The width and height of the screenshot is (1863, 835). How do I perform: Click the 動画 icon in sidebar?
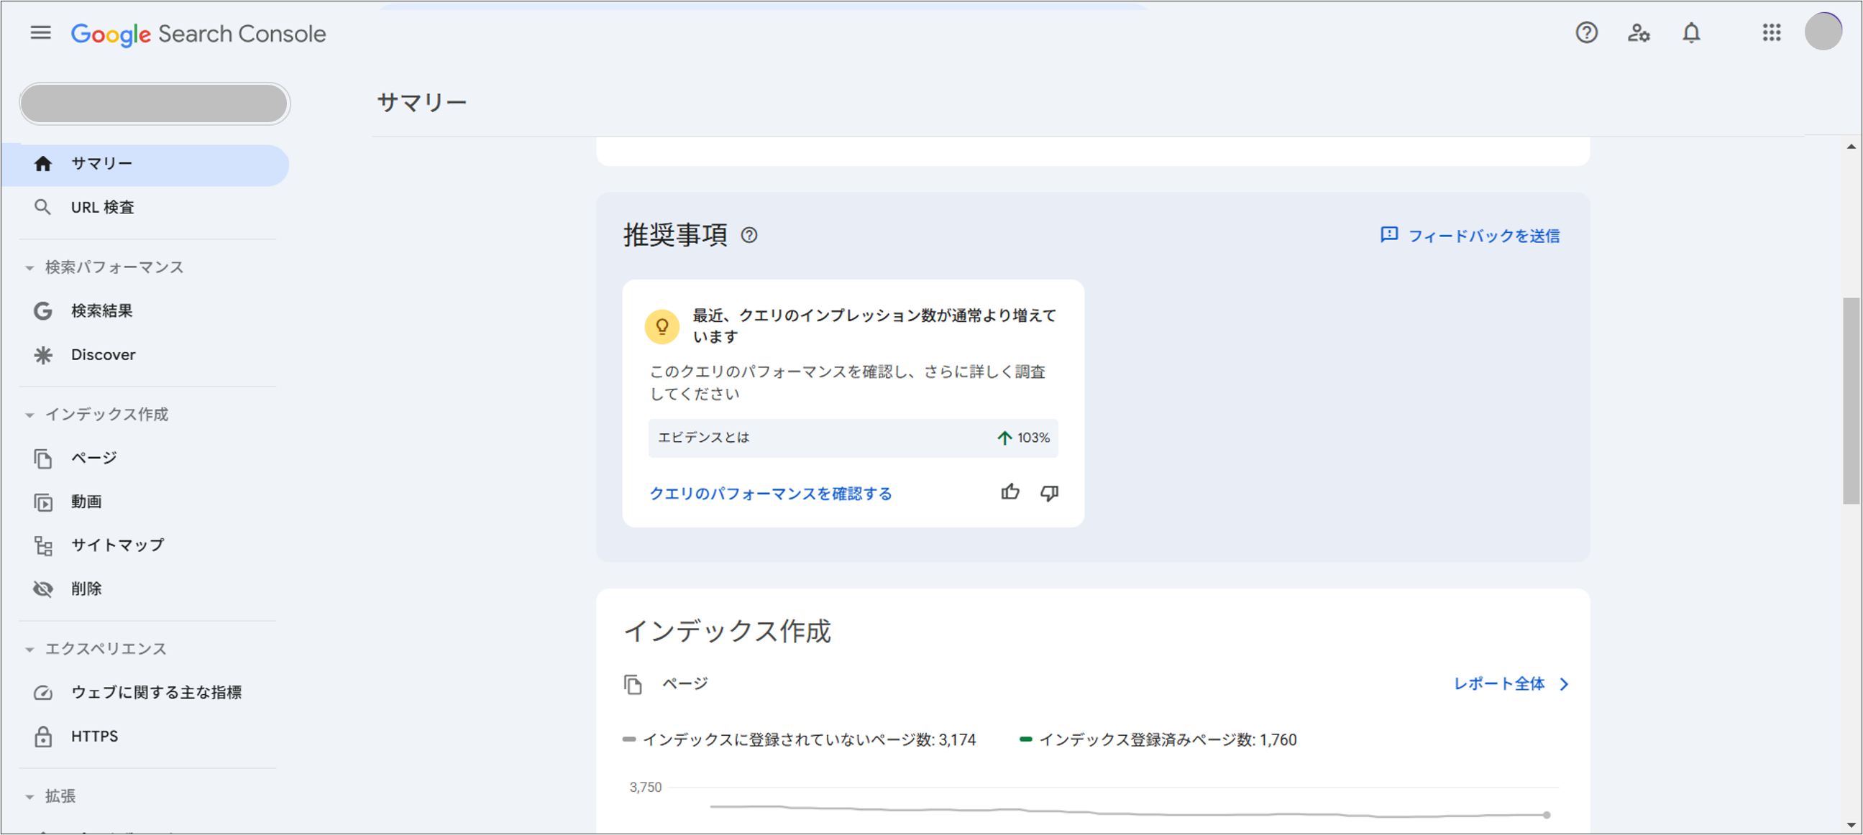click(40, 502)
